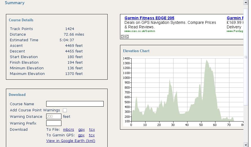This screenshot has height=147, width=251.
Task: Click Minimum Elevation value 136 feet
Action: (x=75, y=68)
